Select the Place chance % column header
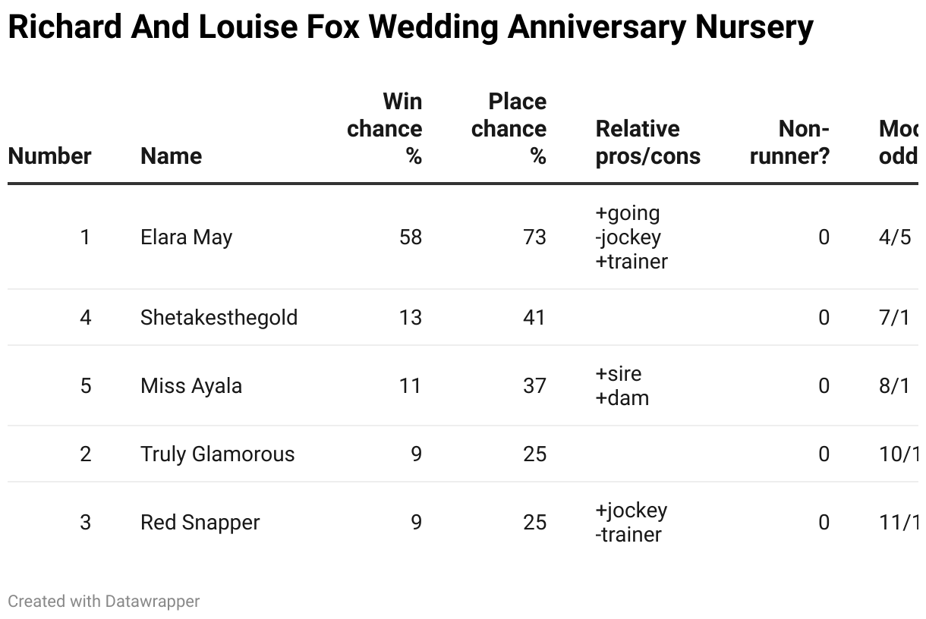The width and height of the screenshot is (926, 619). point(509,129)
